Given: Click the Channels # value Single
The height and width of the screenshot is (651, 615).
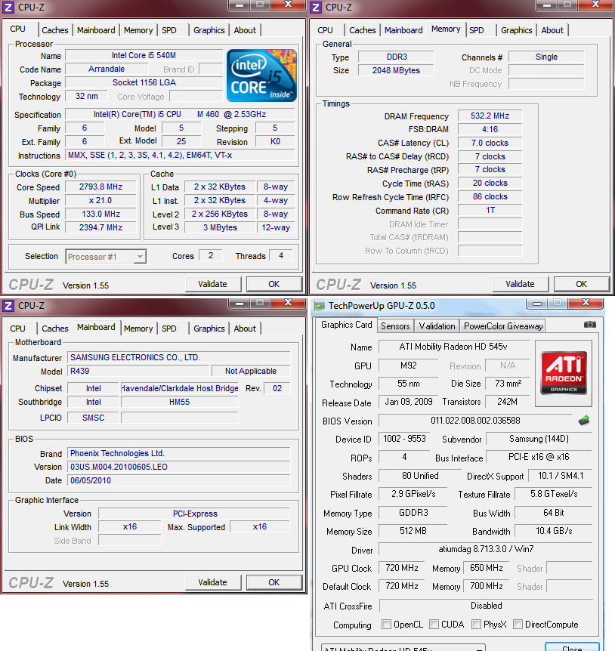Looking at the screenshot, I should pyautogui.click(x=546, y=57).
